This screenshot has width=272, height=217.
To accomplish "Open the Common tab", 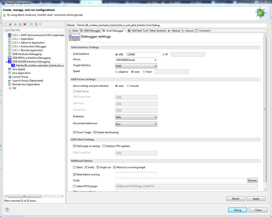I will click(x=203, y=31).
